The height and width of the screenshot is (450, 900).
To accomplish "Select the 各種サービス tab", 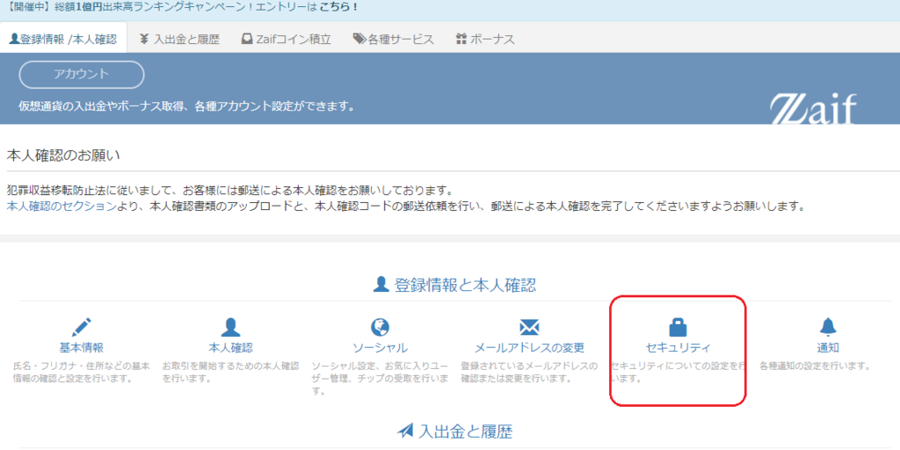I will click(x=393, y=39).
